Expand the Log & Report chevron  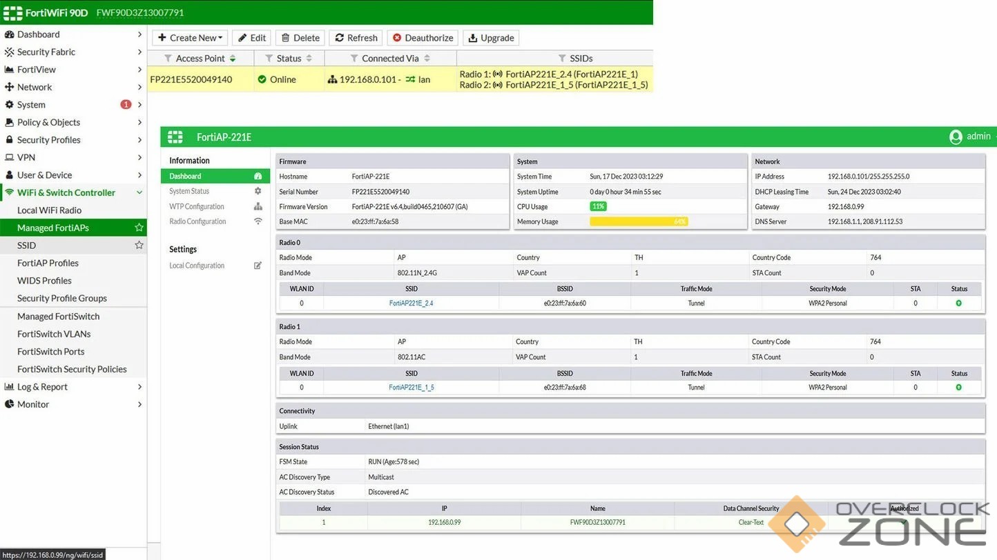click(x=139, y=387)
